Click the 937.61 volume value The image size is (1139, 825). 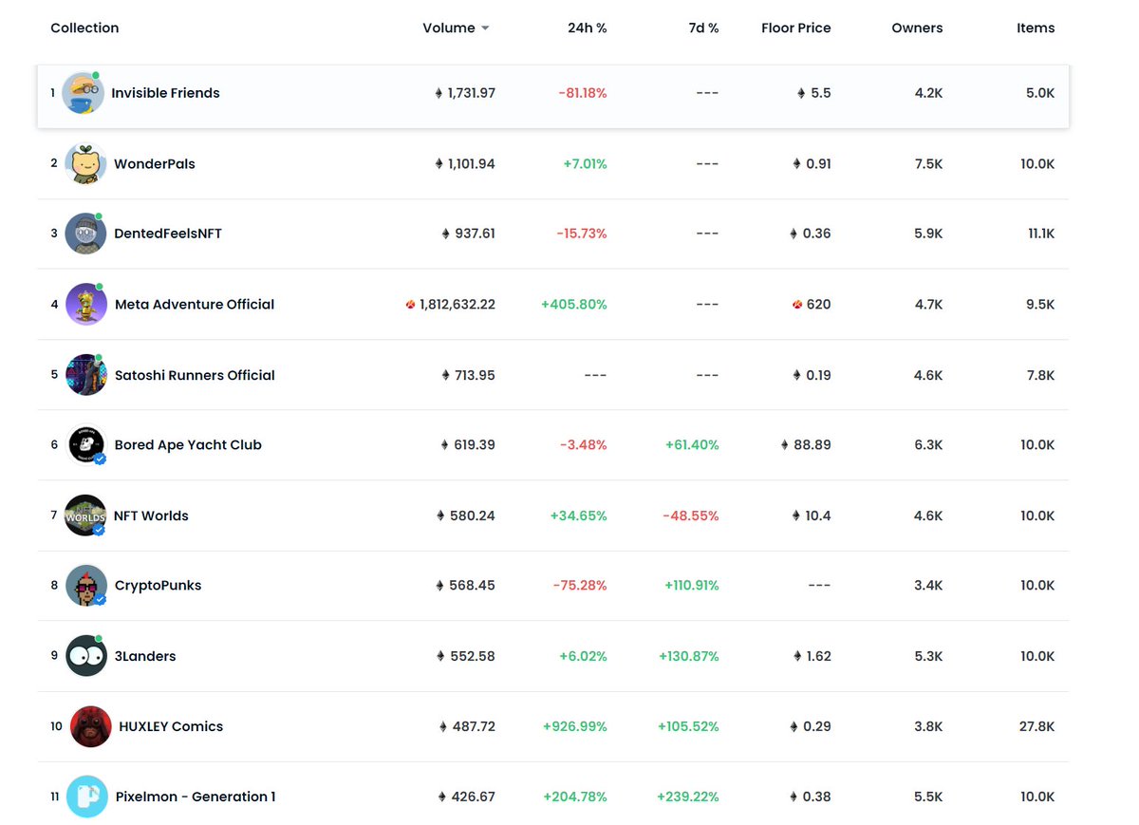pos(475,234)
